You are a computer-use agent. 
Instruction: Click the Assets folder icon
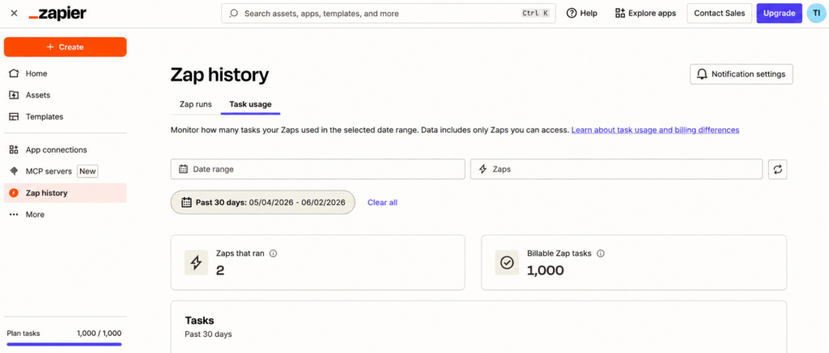pyautogui.click(x=15, y=95)
